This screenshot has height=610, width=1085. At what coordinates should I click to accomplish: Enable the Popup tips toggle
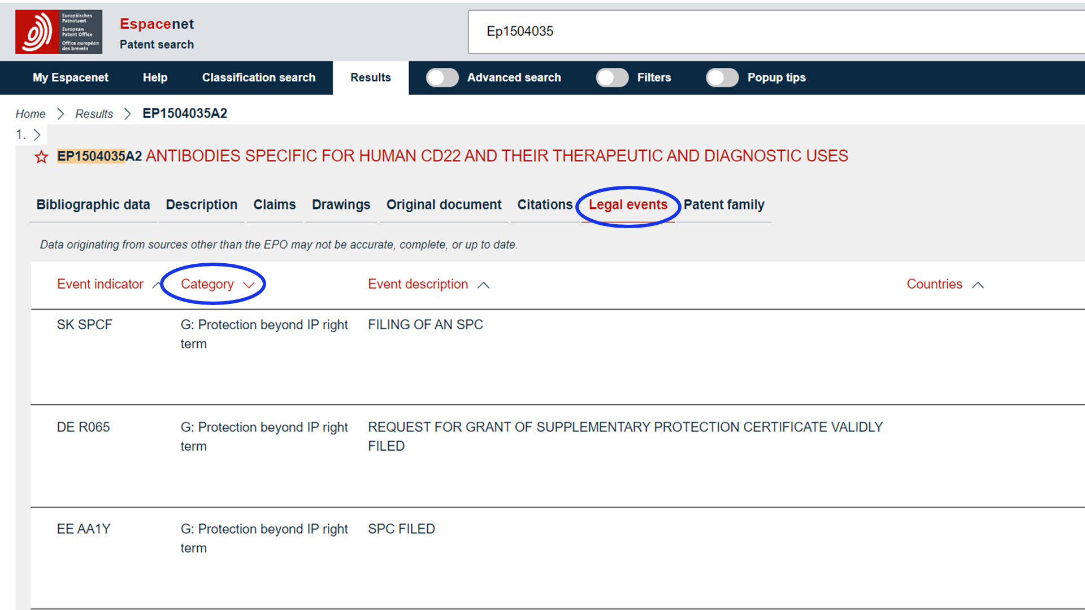tap(722, 77)
